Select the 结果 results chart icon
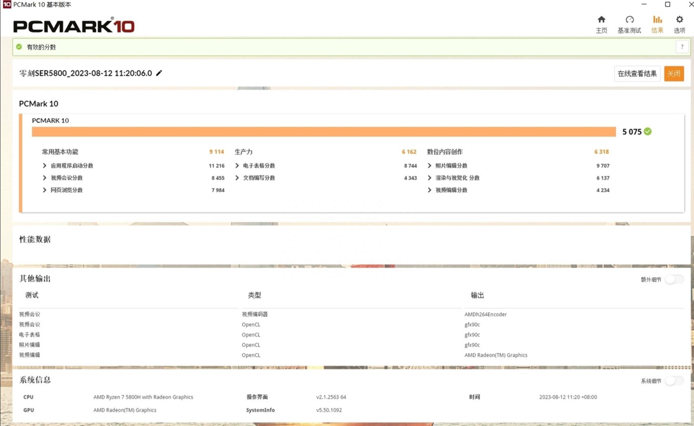Image resolution: width=694 pixels, height=426 pixels. (x=657, y=20)
